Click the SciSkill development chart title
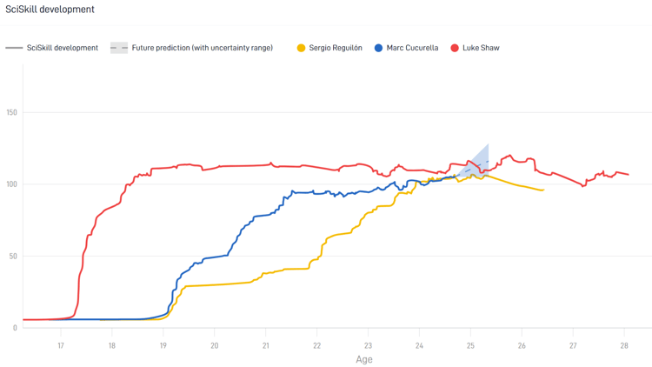This screenshot has height=367, width=652. 50,10
